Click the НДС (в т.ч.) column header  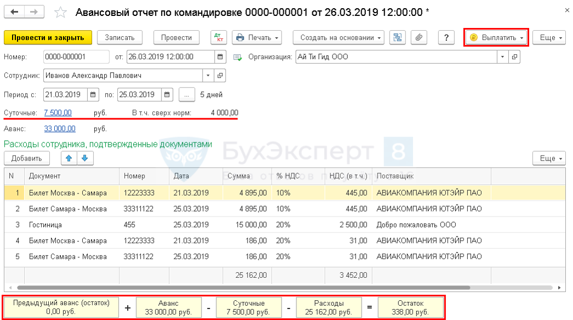pyautogui.click(x=348, y=176)
